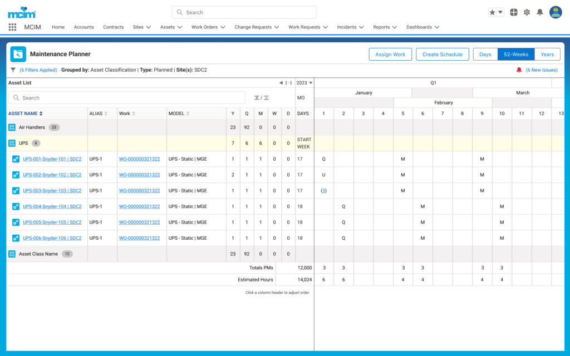Open the 2023 year dropdown
The width and height of the screenshot is (570, 356).
[304, 83]
